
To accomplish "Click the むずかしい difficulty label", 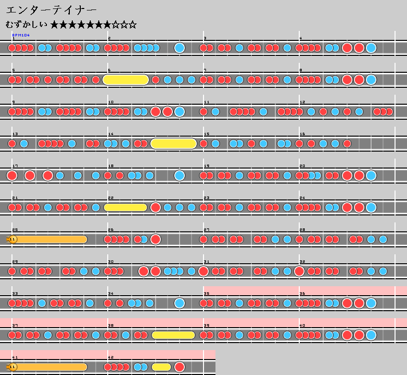I will click(x=27, y=24).
